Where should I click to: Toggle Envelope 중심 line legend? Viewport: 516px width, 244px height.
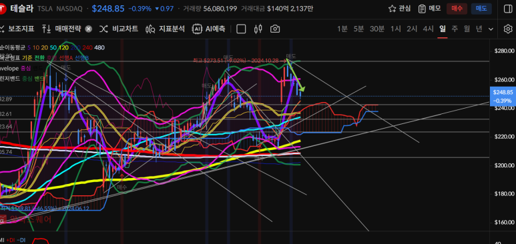(x=25, y=68)
